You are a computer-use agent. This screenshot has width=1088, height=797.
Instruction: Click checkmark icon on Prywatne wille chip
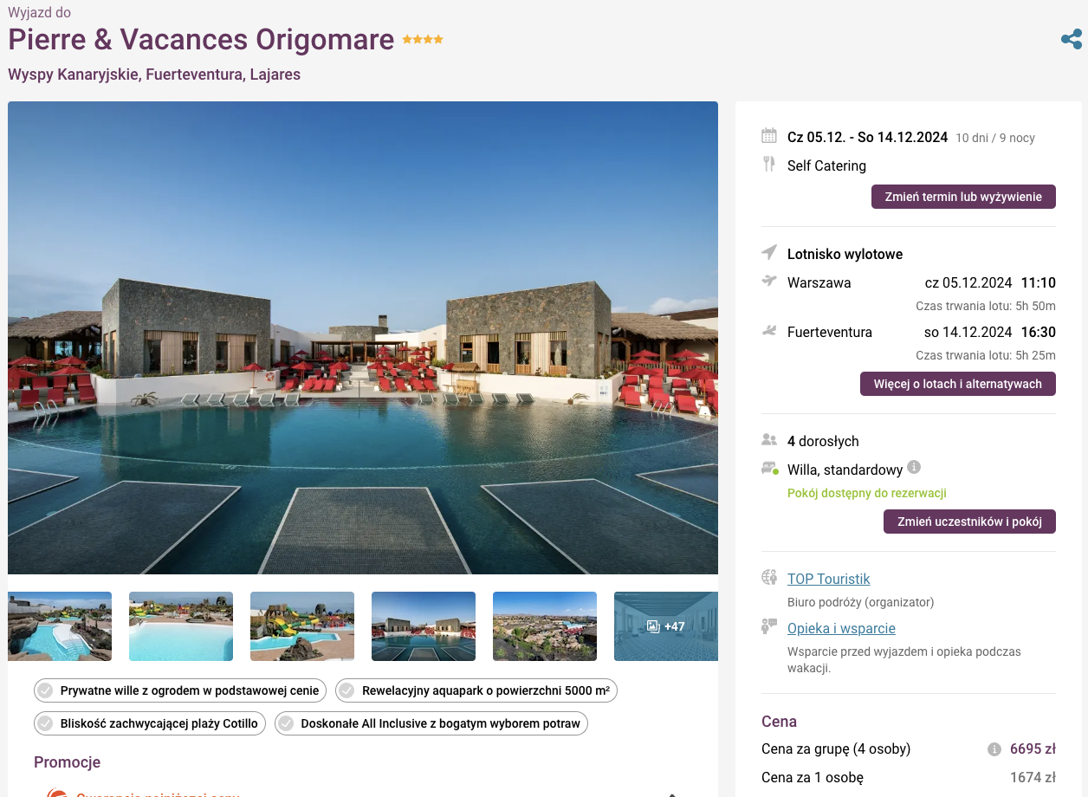[45, 690]
